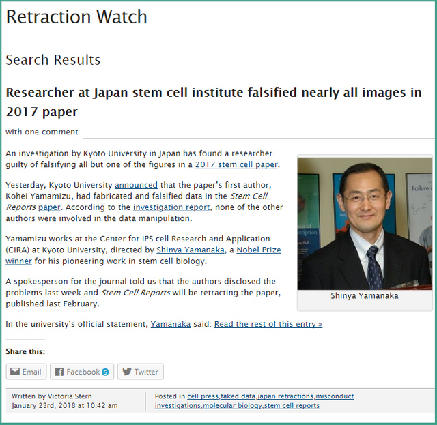
Task: Share the post on Twitter
Action: coord(141,372)
